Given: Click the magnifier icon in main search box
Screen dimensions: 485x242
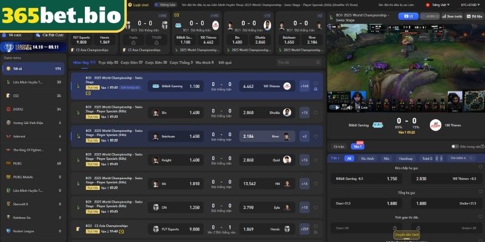Looking at the screenshot, I should coord(318,62).
